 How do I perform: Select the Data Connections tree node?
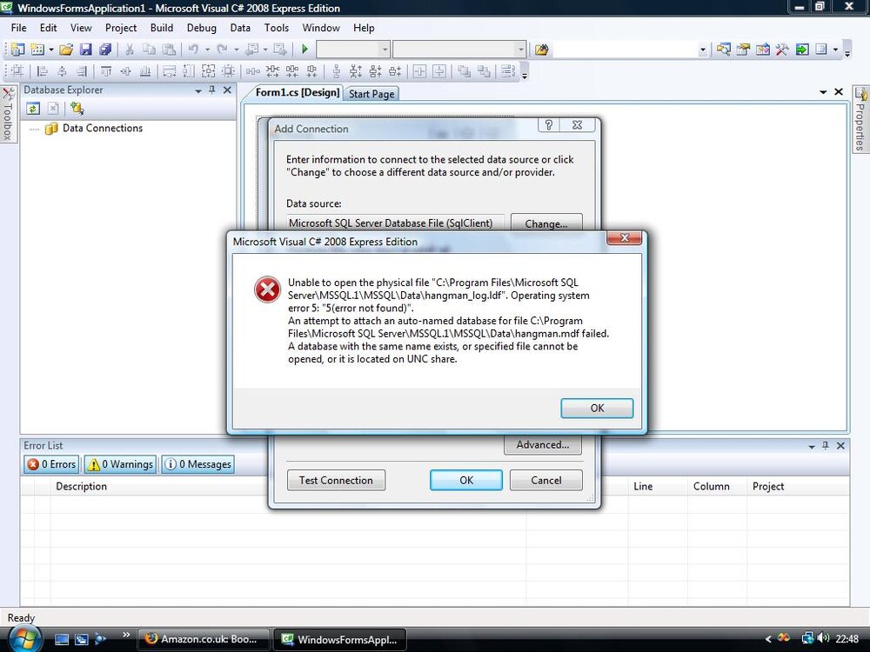(102, 128)
